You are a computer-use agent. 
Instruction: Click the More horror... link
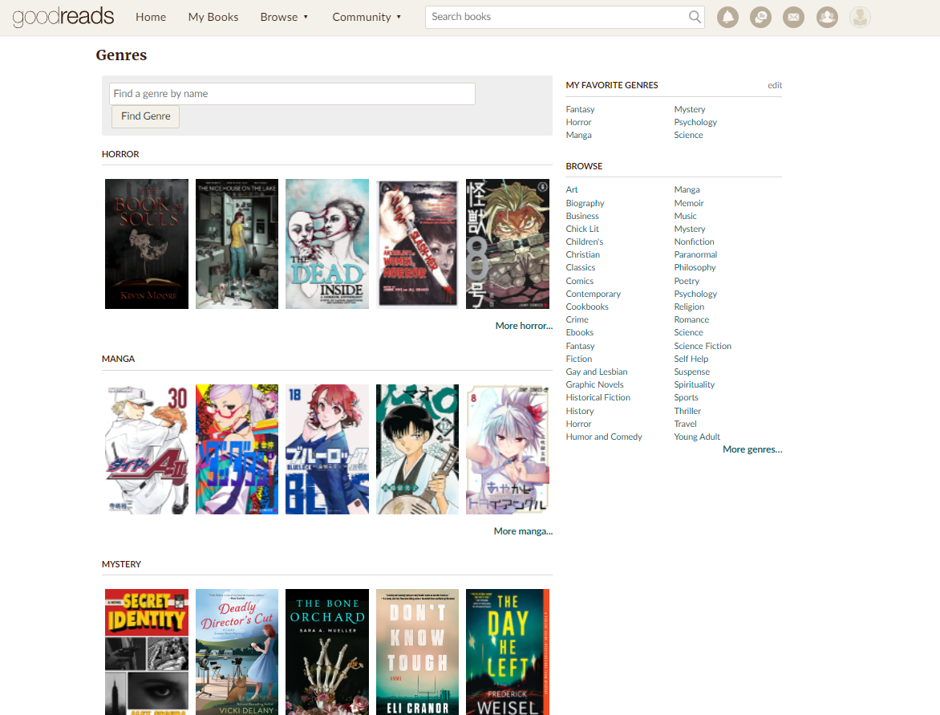[524, 326]
